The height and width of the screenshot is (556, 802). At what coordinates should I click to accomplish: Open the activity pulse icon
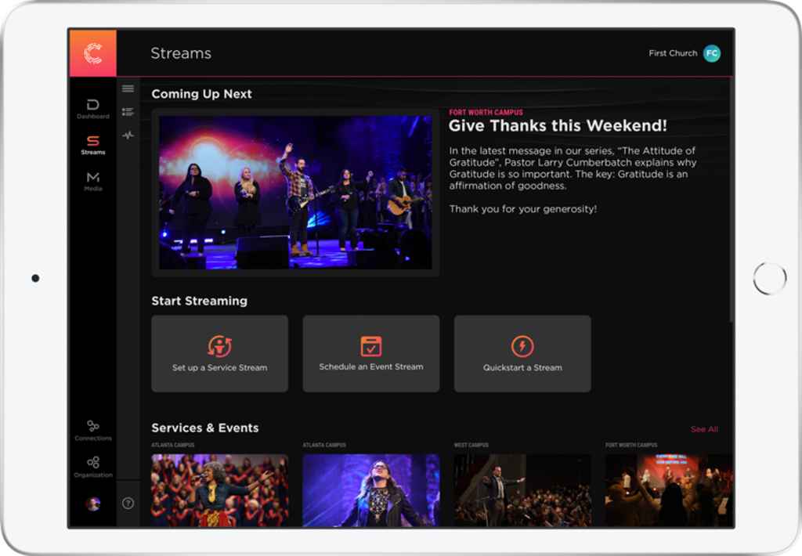(x=128, y=135)
